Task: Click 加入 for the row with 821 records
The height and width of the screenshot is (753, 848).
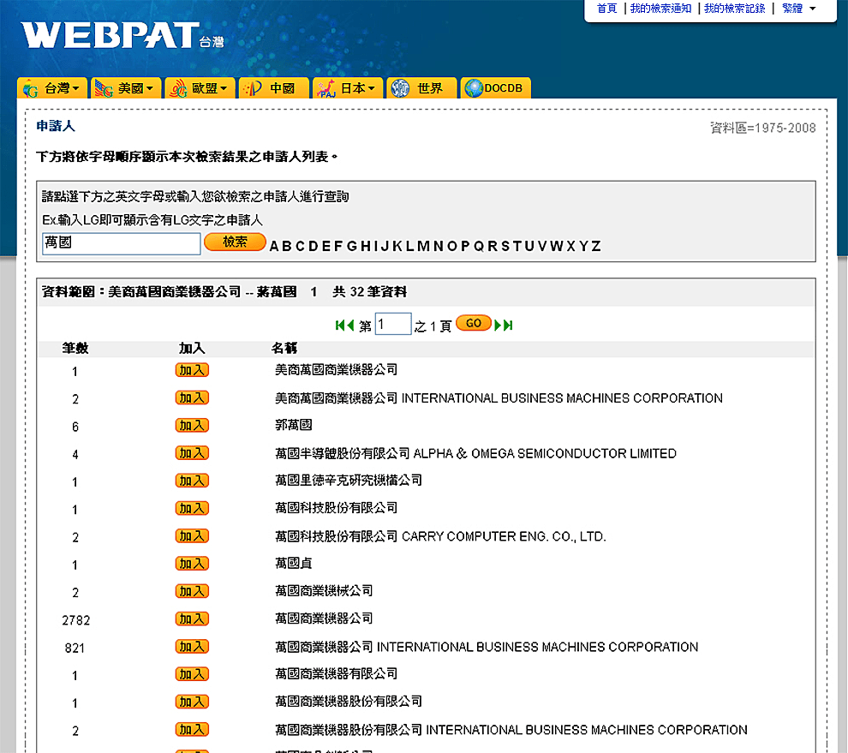Action: pos(192,647)
